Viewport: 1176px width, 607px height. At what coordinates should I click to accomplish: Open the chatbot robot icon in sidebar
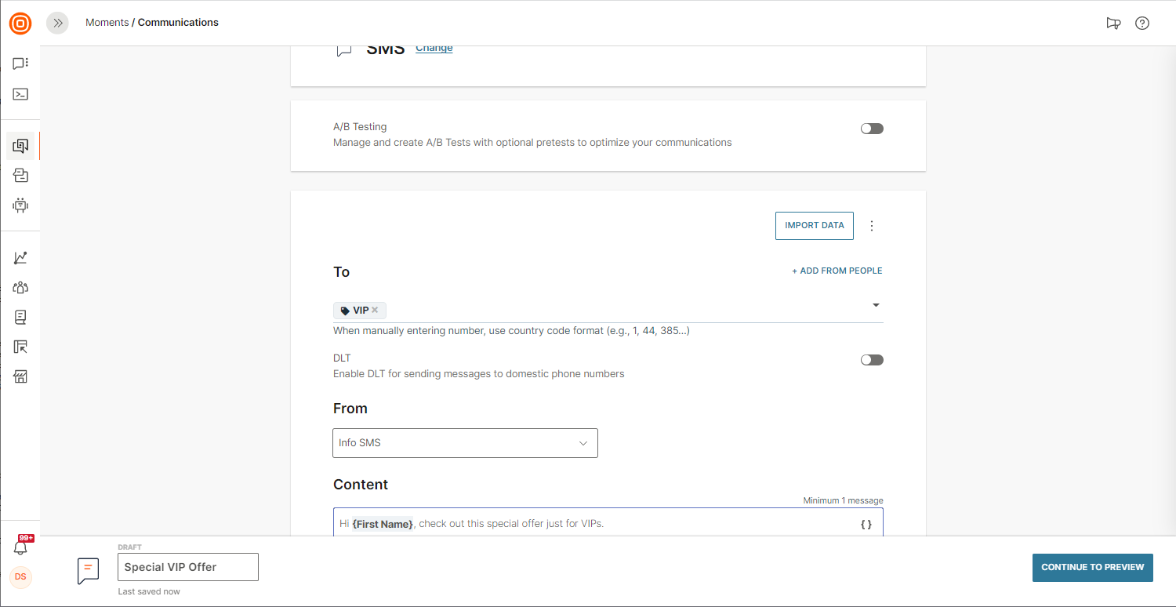click(x=20, y=205)
